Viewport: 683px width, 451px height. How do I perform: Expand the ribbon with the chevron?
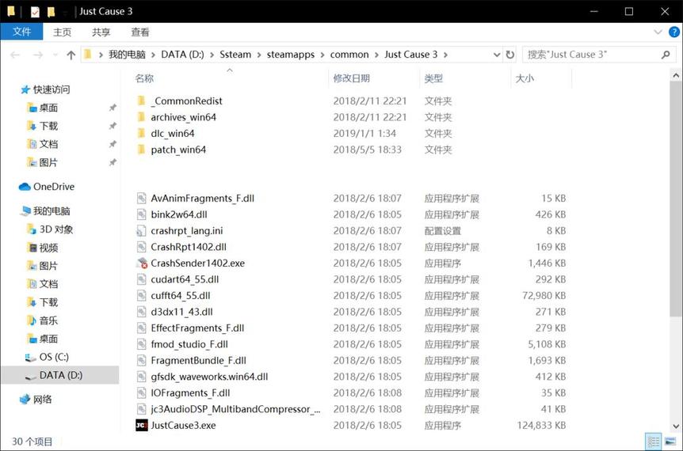[658, 32]
